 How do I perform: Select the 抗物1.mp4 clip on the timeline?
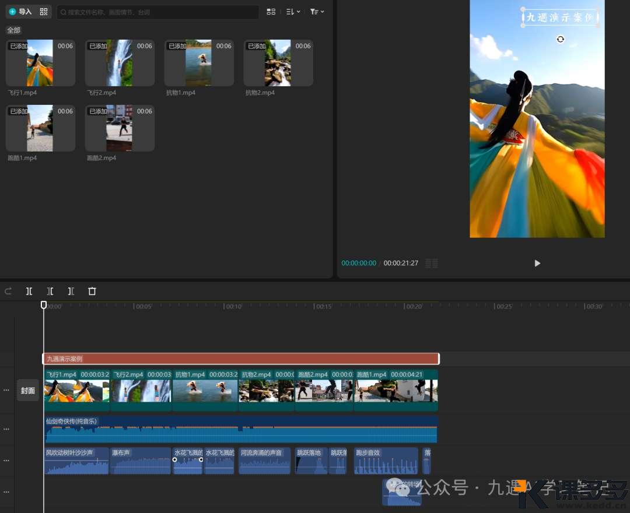point(205,390)
